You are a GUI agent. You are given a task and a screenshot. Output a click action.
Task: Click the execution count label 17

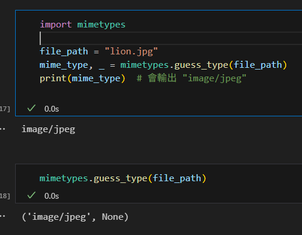pyautogui.click(x=5, y=109)
